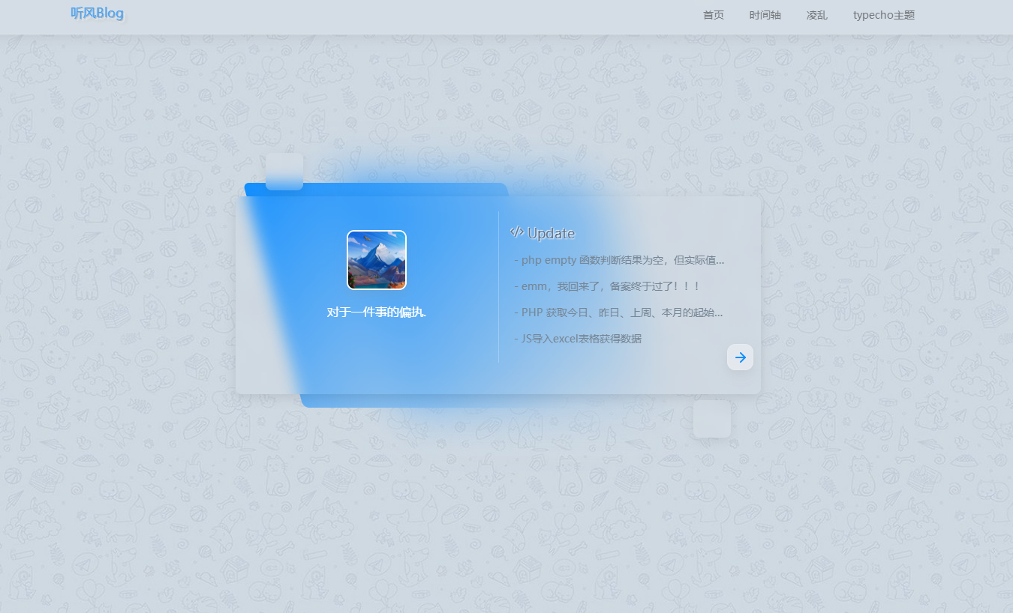Open the post PHP 获取今日、昨日、上周、本月的起始
Viewport: 1013px width, 613px height.
point(618,312)
